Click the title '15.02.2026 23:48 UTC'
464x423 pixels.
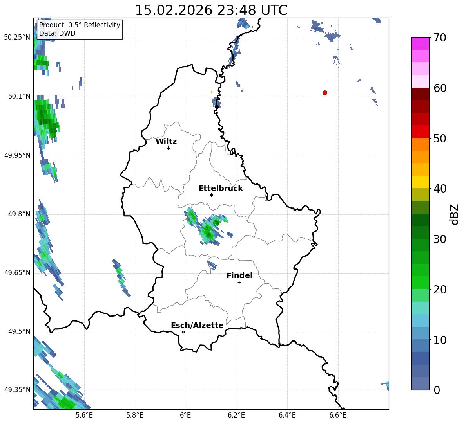point(211,10)
